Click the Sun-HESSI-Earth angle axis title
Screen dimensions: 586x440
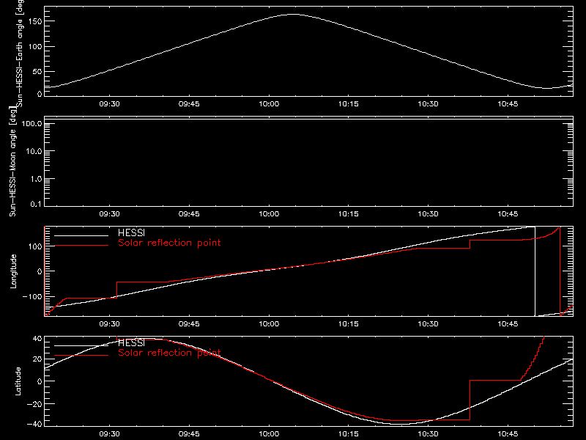pyautogui.click(x=20, y=52)
